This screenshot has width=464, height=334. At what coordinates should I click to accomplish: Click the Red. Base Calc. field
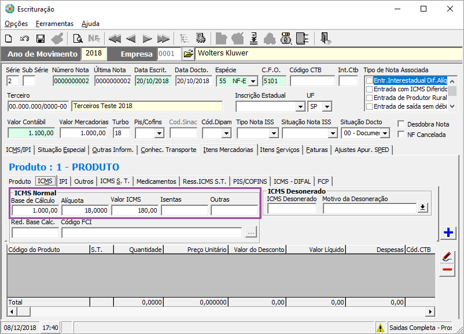35,233
